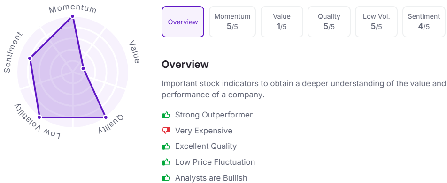Click the Quality data point on radar chart

[105, 117]
